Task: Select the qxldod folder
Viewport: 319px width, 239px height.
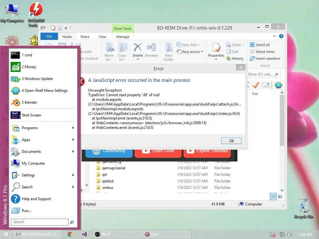Action: coord(107,181)
